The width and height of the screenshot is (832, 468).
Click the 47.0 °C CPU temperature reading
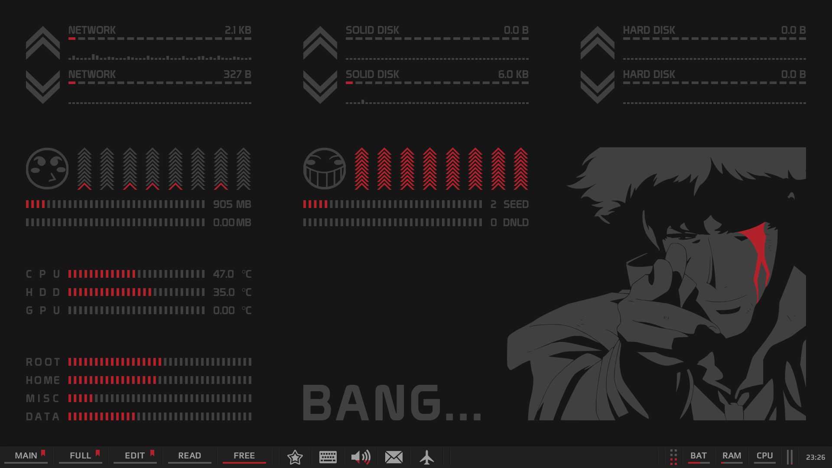tap(232, 274)
